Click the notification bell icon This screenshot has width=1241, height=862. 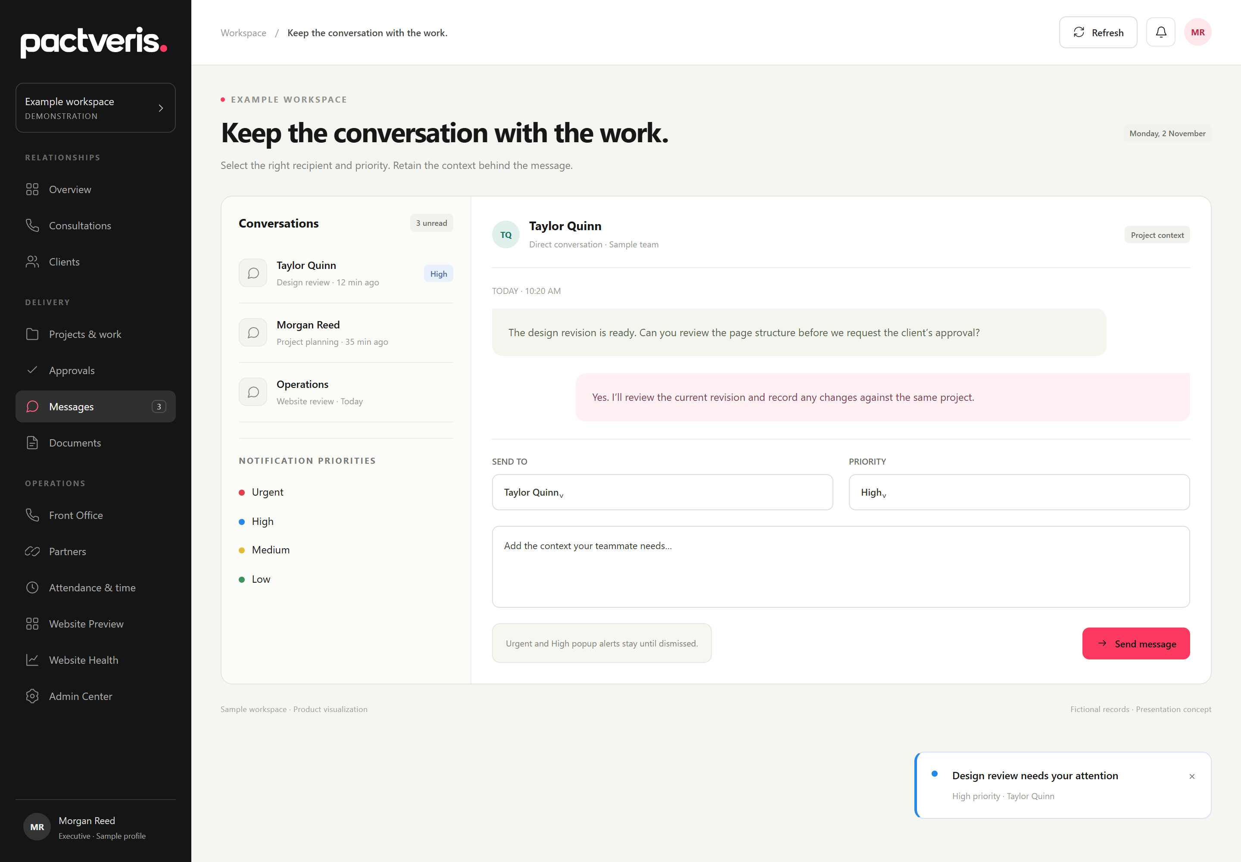click(1160, 32)
